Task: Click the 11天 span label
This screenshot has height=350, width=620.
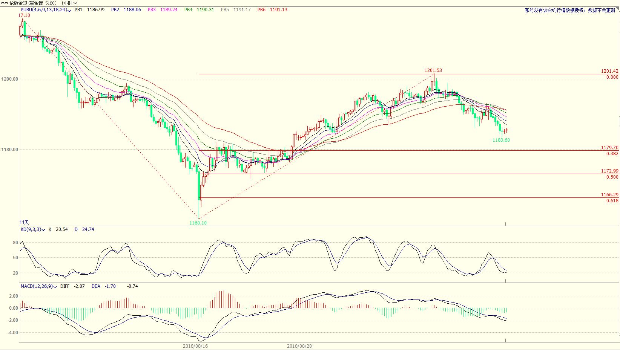Action: coord(24,223)
